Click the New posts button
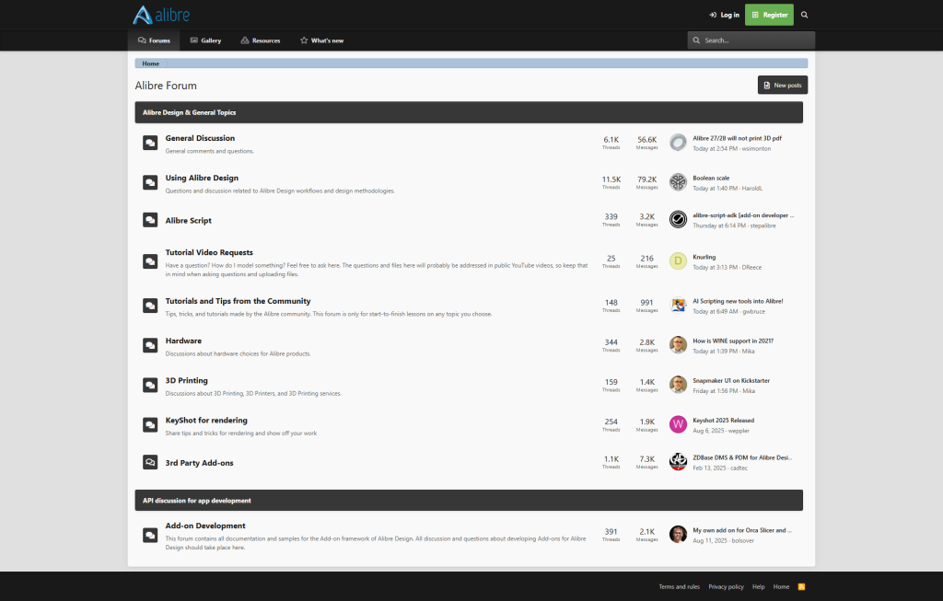 click(782, 85)
